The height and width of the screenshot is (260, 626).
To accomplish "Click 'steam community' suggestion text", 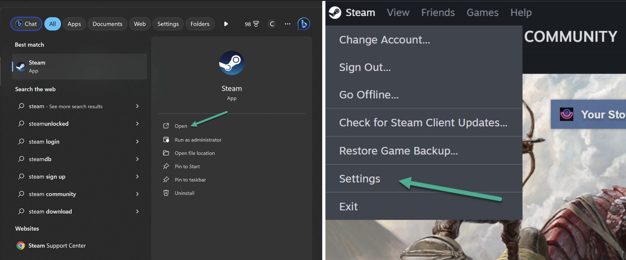I will [52, 194].
